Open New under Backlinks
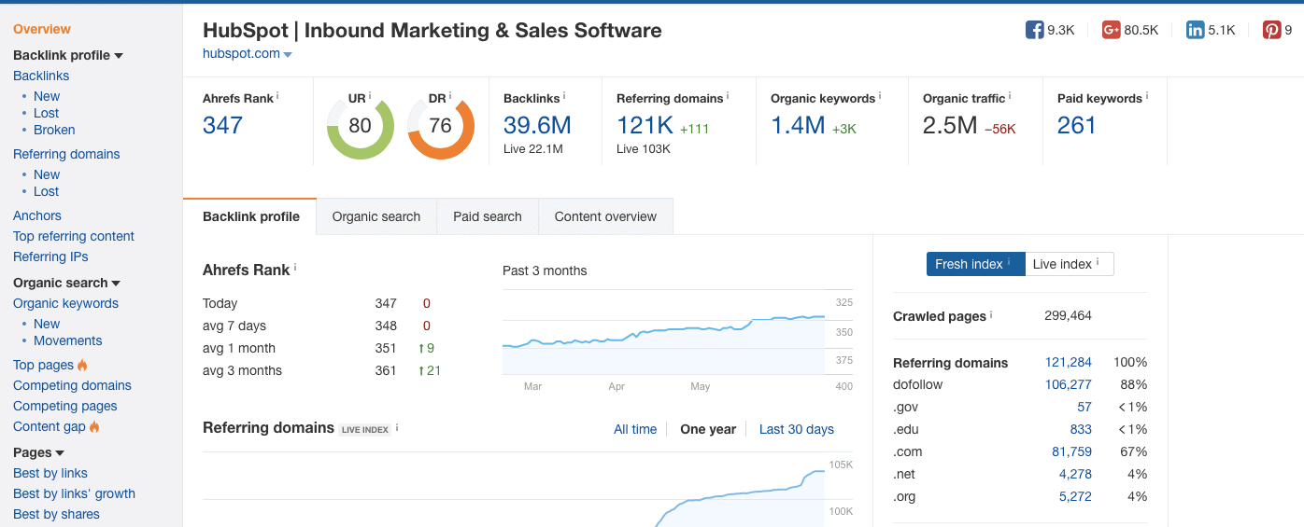 pos(47,96)
